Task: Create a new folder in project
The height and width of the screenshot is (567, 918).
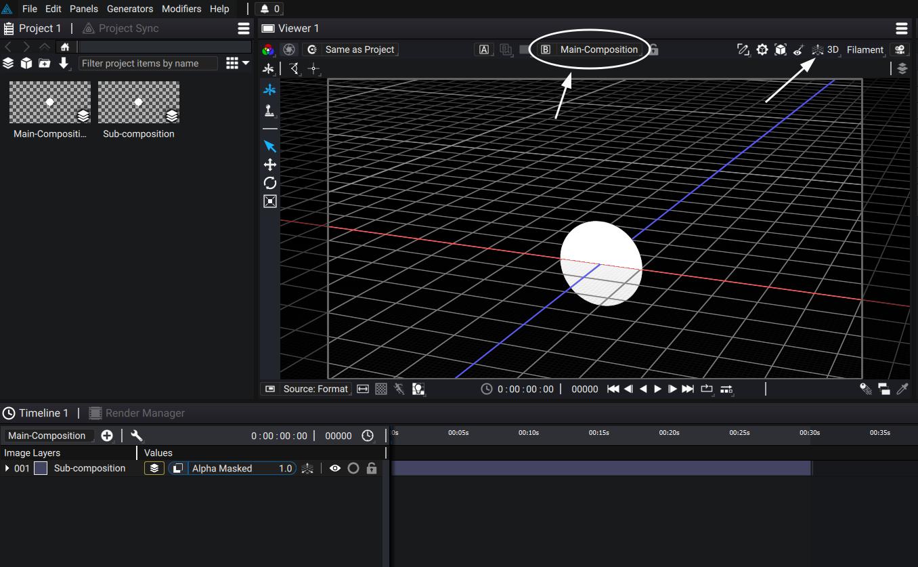Action: [x=45, y=63]
